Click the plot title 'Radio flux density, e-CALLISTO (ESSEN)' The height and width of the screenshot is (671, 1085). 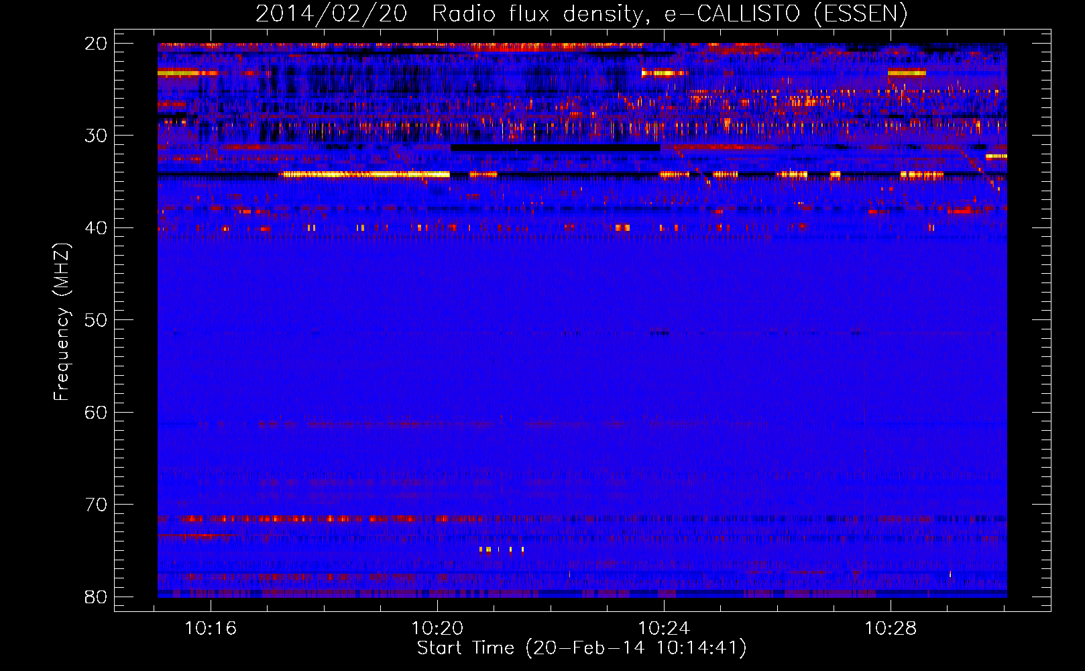click(x=669, y=14)
